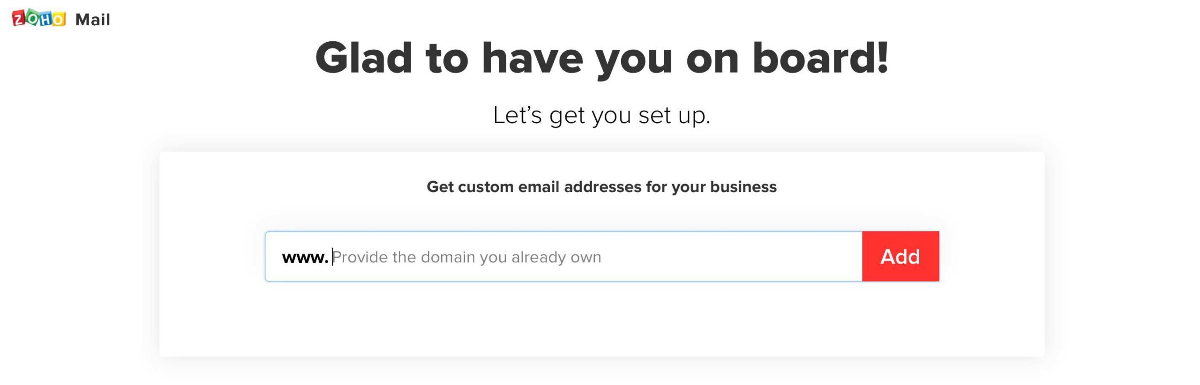Image resolution: width=1200 pixels, height=385 pixels.
Task: Click the red Z tile in logo
Action: point(19,19)
